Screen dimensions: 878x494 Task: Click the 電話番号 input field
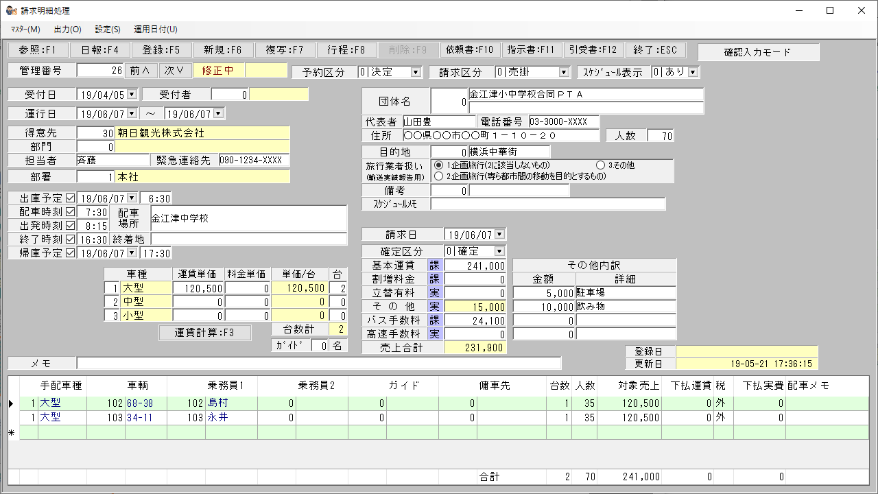tap(564, 122)
